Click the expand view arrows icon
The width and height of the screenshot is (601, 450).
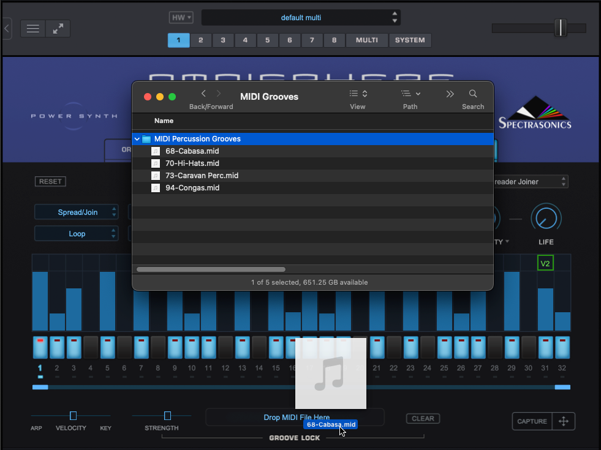58,29
